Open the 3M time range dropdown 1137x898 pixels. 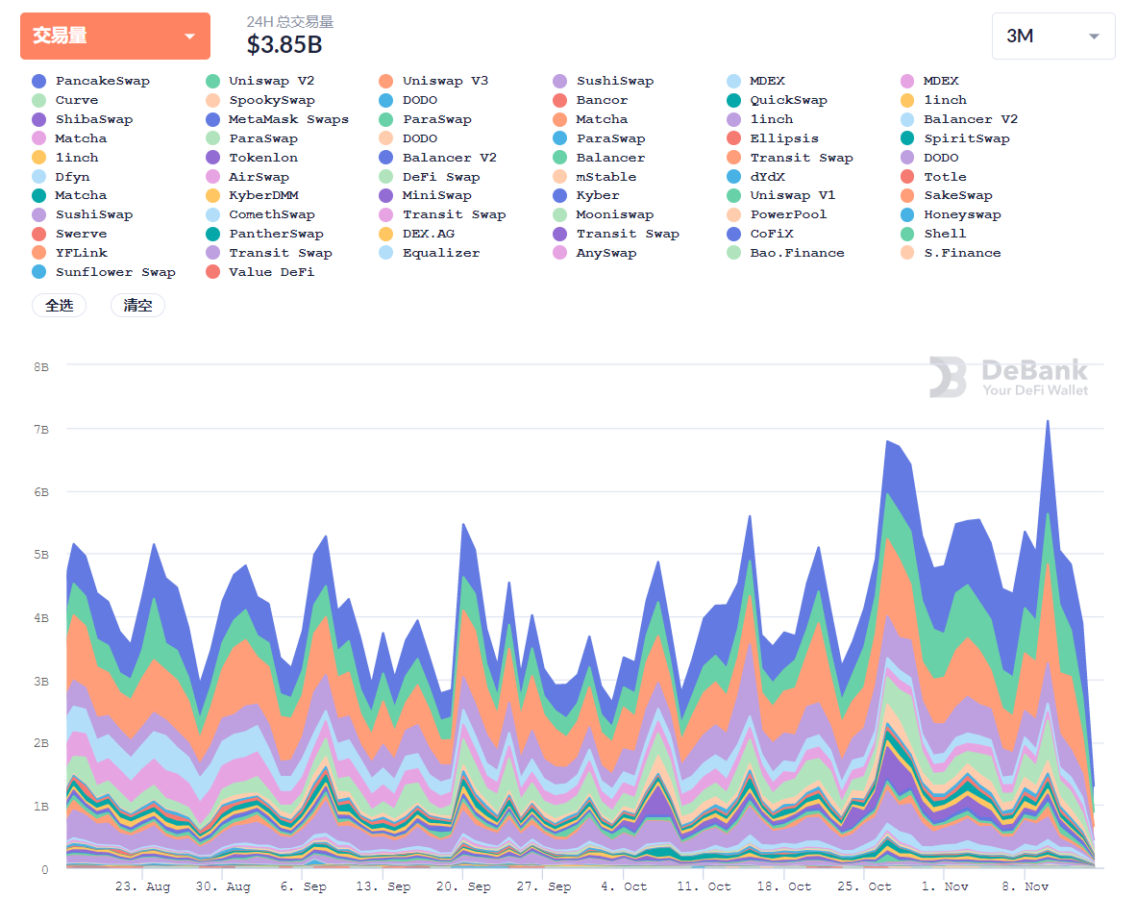coord(1052,36)
